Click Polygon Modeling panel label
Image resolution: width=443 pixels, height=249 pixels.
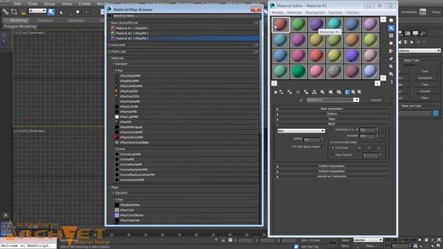20,26
